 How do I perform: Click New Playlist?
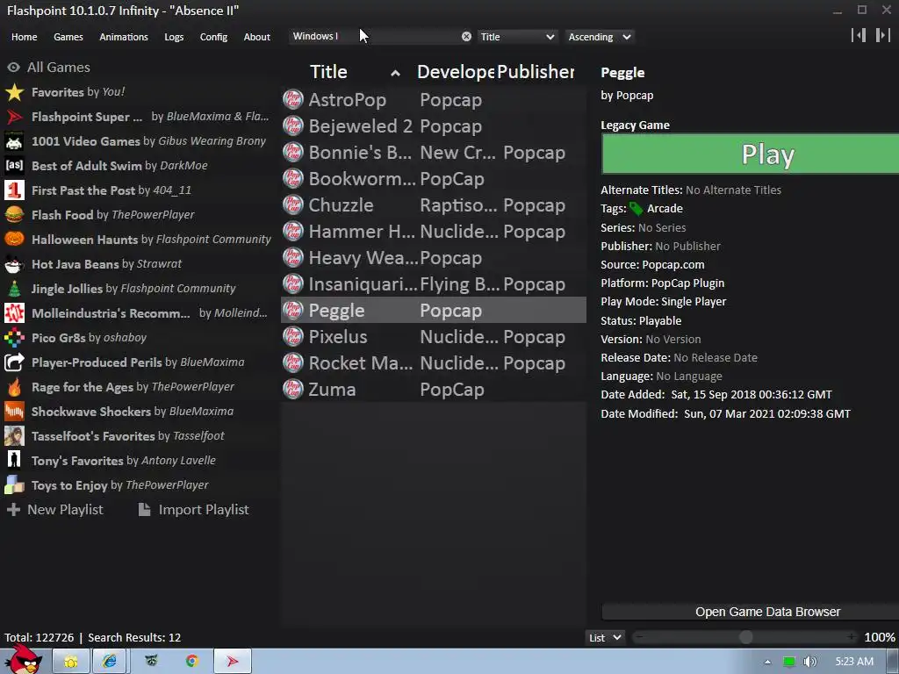click(x=55, y=510)
